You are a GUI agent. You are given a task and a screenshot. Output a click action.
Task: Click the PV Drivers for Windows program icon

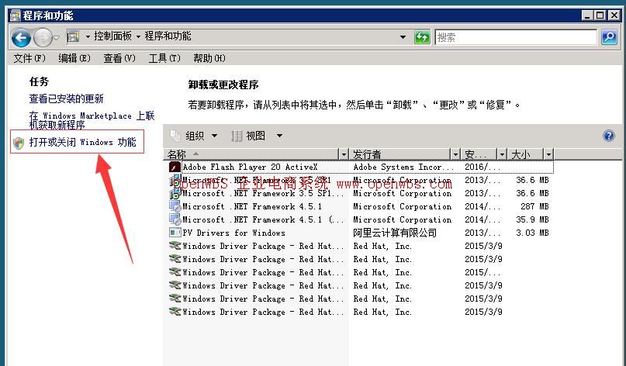pos(175,233)
